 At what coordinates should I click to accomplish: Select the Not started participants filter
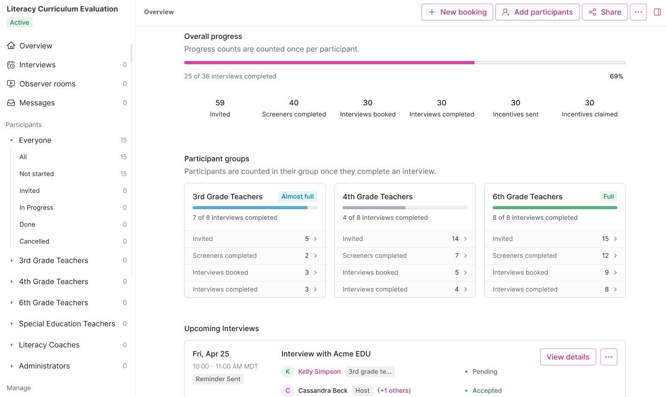click(x=37, y=174)
